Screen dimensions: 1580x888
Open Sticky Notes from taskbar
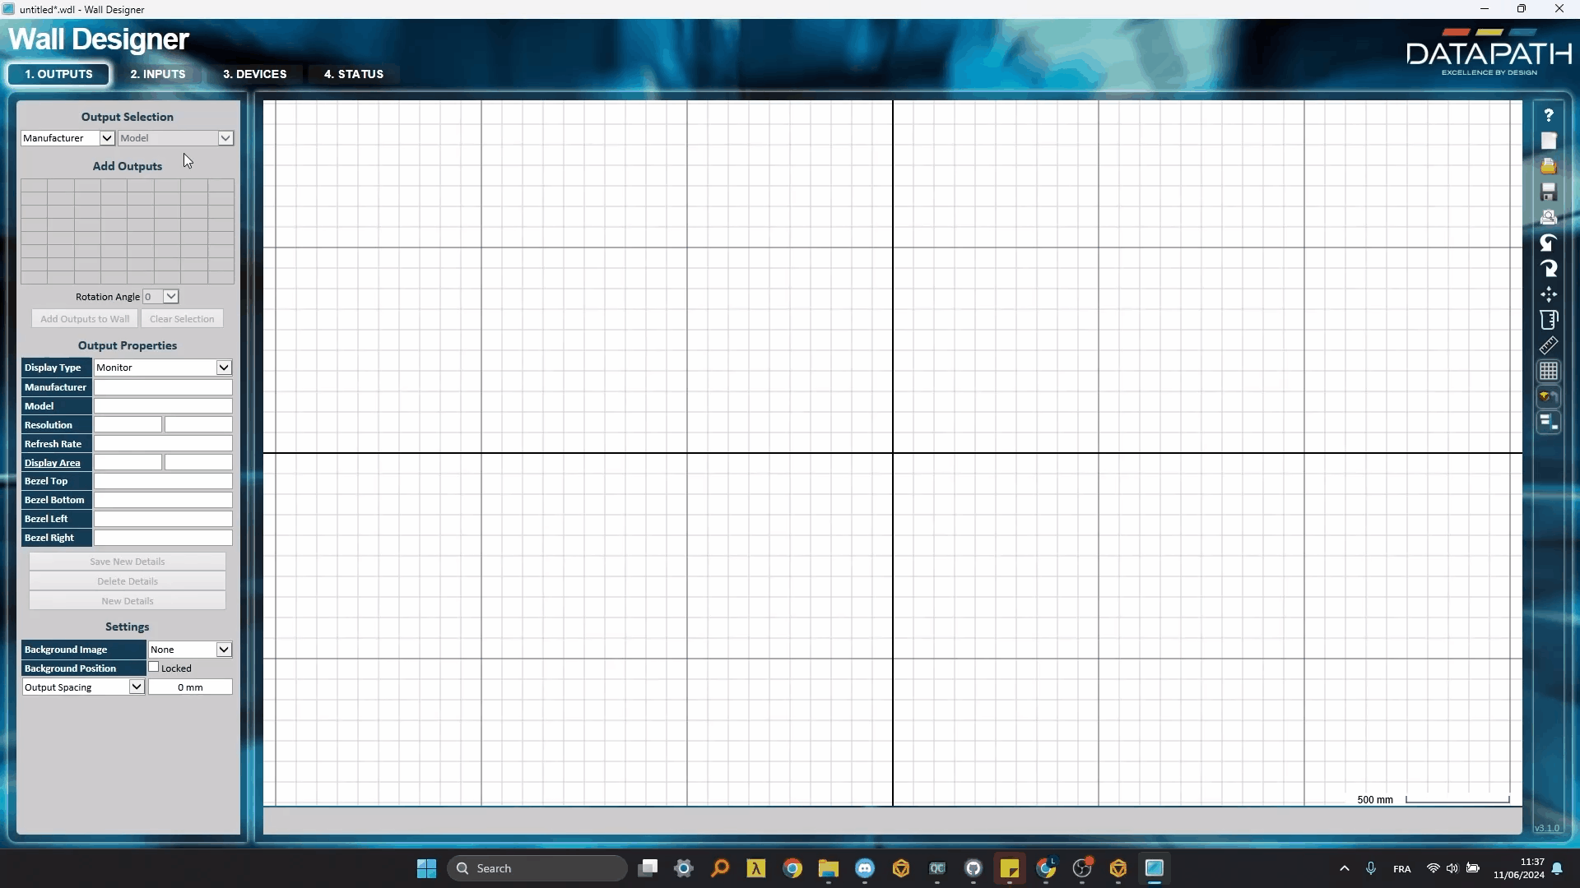pos(1010,868)
